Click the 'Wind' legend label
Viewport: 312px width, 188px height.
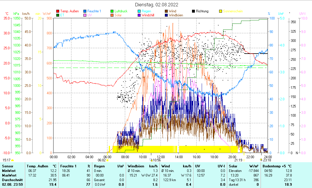172,11
